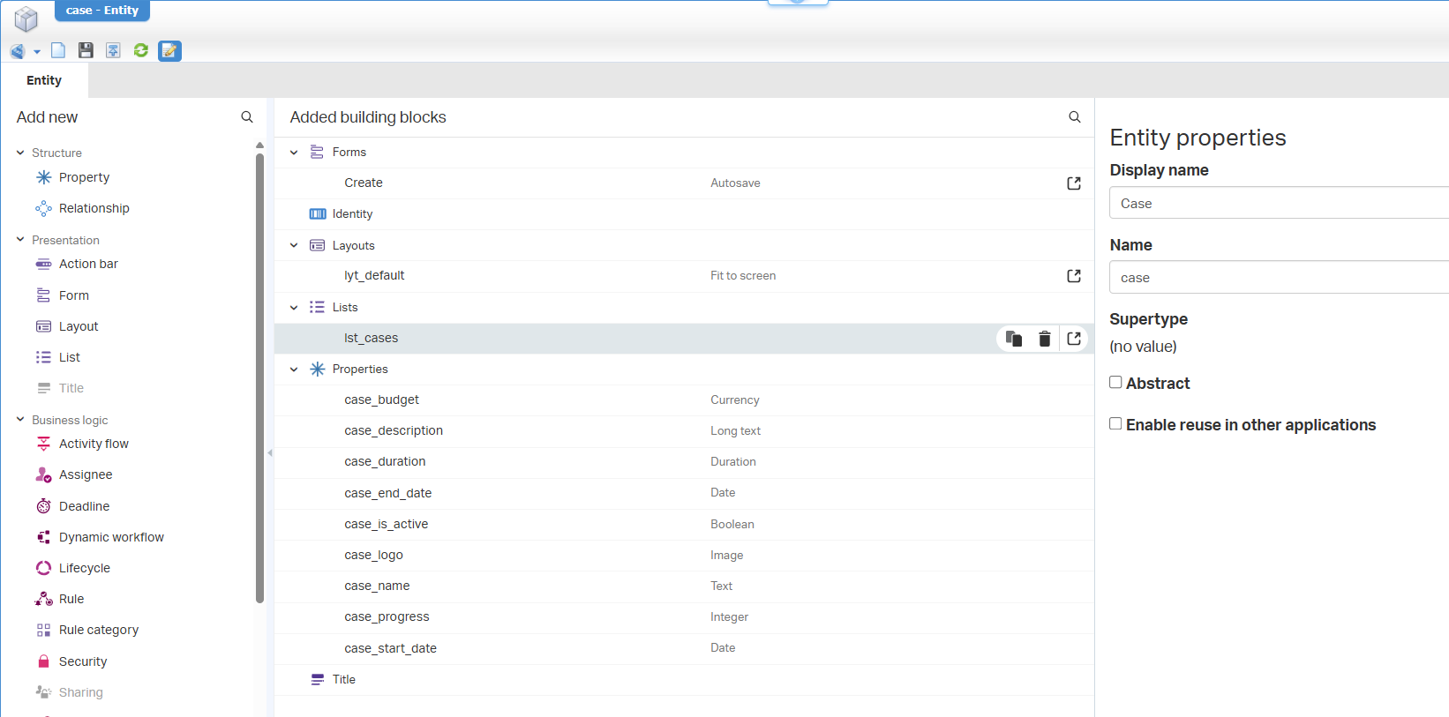
Task: Collapse the Properties group in building blocks
Action: (294, 370)
